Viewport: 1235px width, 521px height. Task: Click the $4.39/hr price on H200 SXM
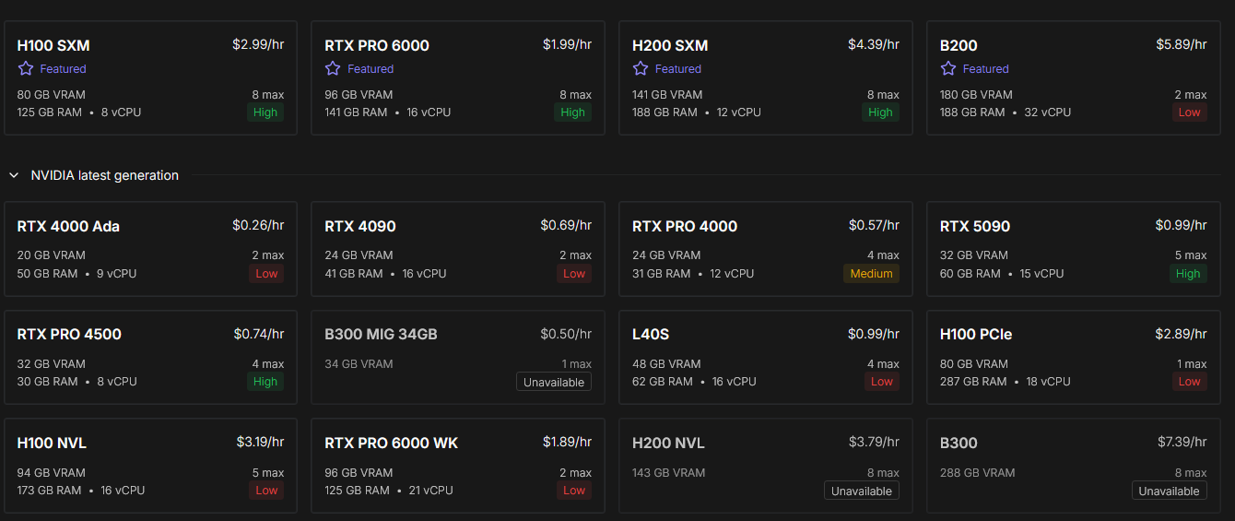pyautogui.click(x=874, y=44)
